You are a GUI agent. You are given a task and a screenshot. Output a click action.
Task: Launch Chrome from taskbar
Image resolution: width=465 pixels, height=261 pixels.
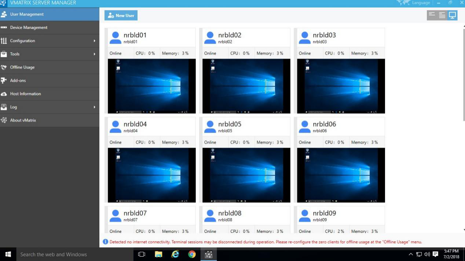[192, 254]
